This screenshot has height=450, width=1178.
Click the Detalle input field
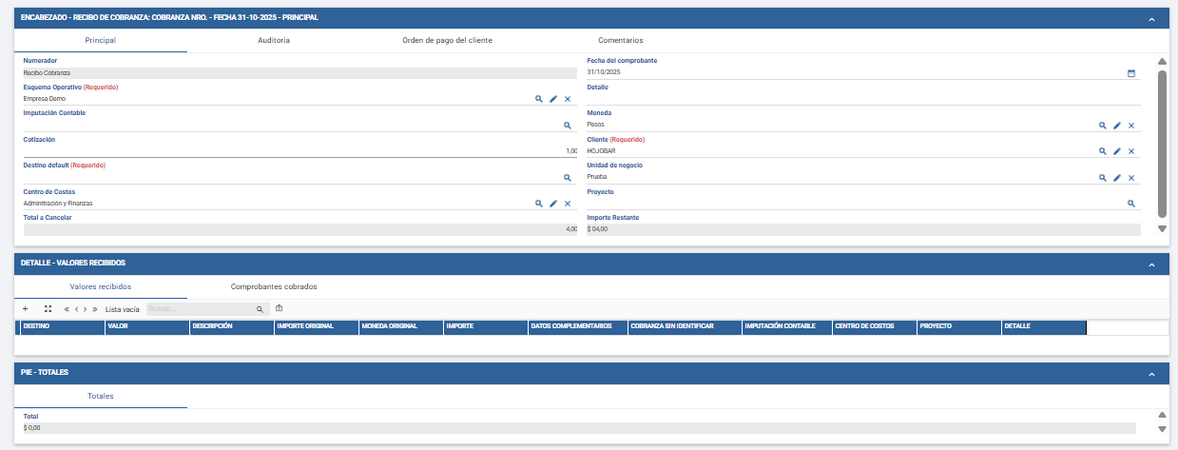point(863,99)
